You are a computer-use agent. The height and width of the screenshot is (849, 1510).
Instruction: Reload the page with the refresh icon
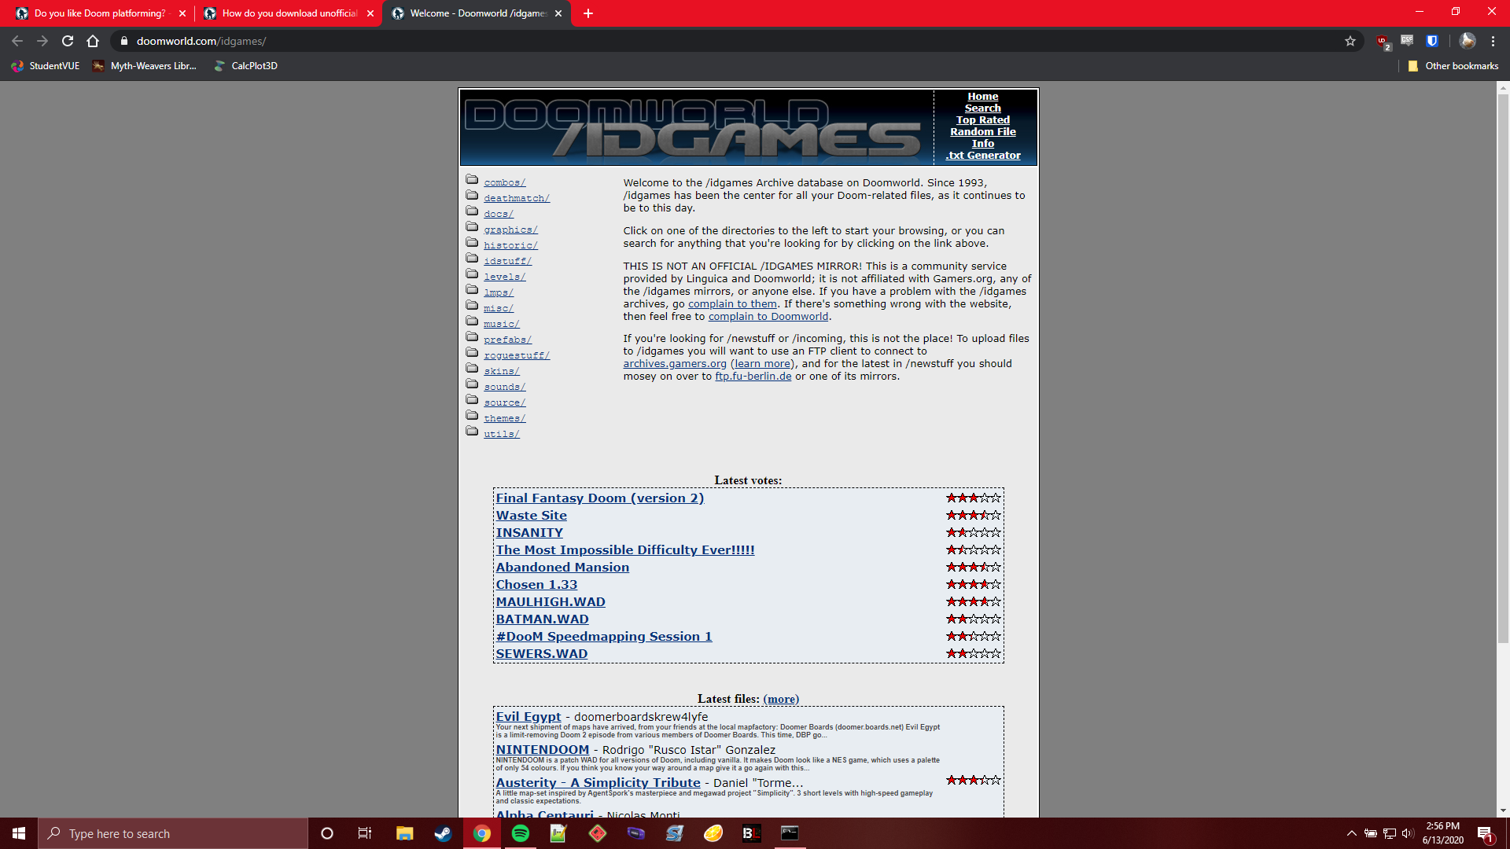[x=68, y=41]
